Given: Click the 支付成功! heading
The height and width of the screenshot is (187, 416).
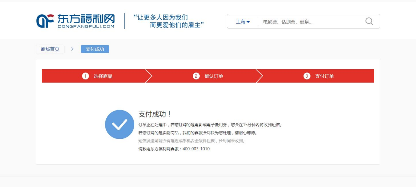Looking at the screenshot, I should click(155, 114).
